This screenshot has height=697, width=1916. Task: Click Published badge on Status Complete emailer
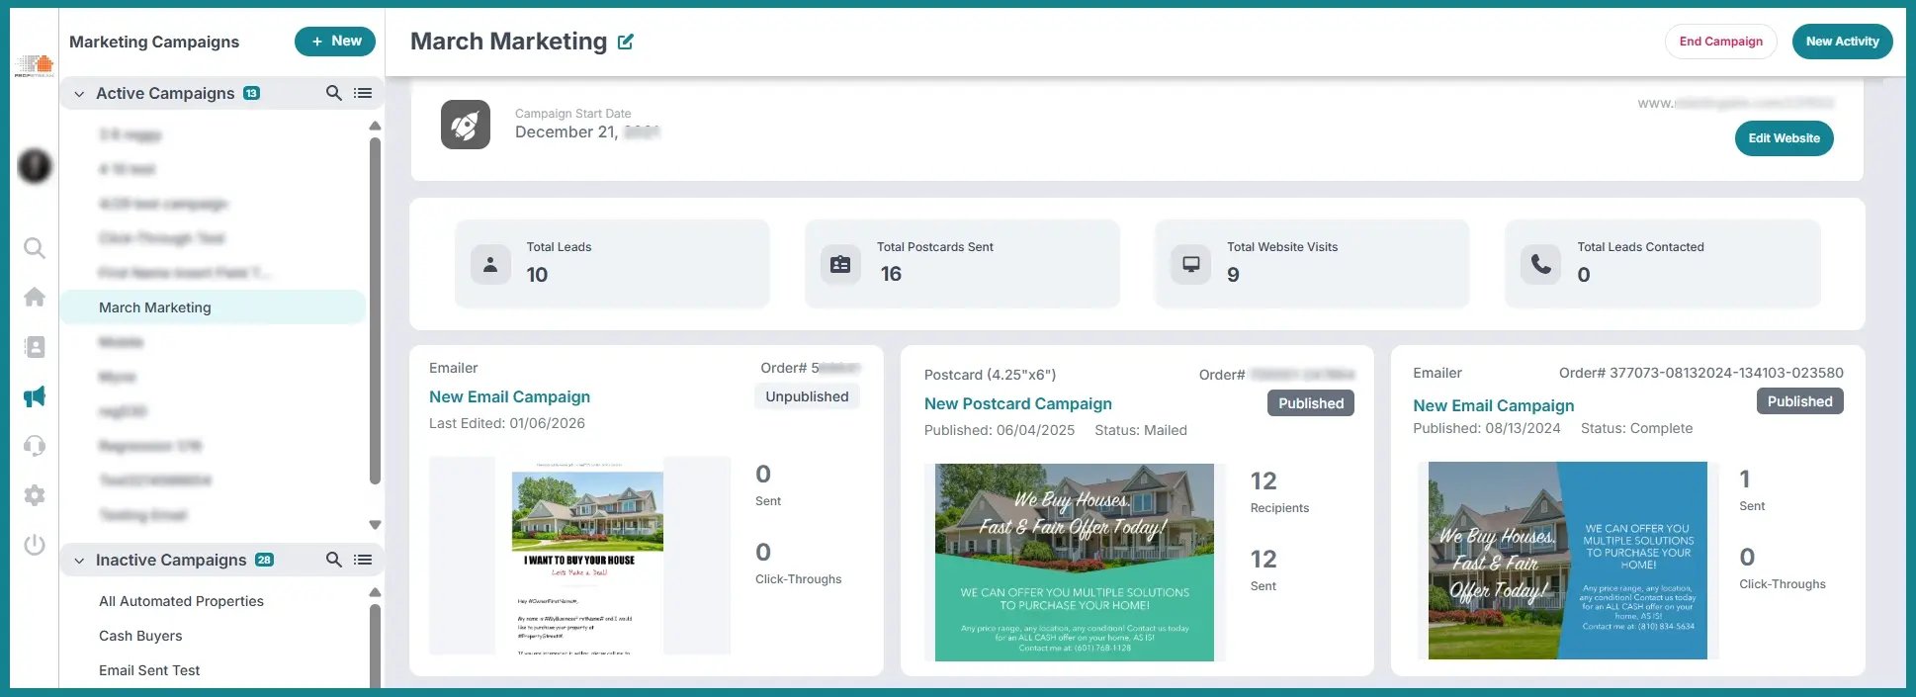tap(1799, 401)
